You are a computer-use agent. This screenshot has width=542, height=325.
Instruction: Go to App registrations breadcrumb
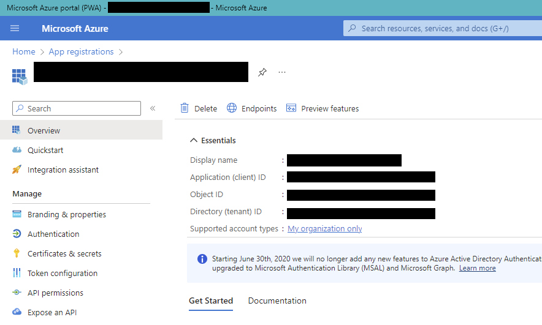click(x=81, y=52)
